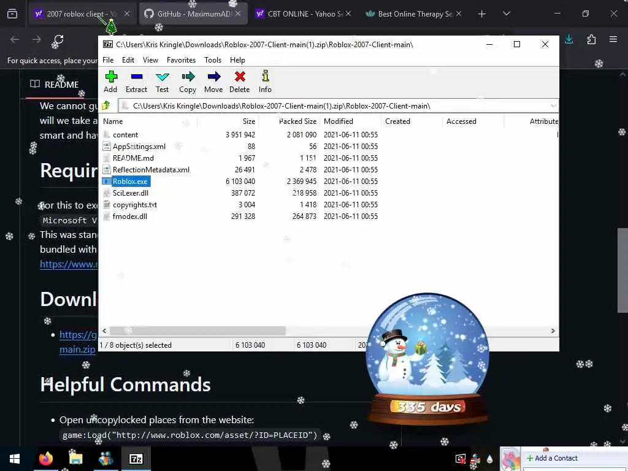Open the Help menu in 7-Zip
628x471 pixels.
coord(237,60)
